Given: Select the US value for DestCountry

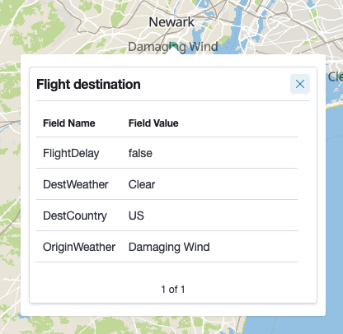Looking at the screenshot, I should [x=136, y=216].
